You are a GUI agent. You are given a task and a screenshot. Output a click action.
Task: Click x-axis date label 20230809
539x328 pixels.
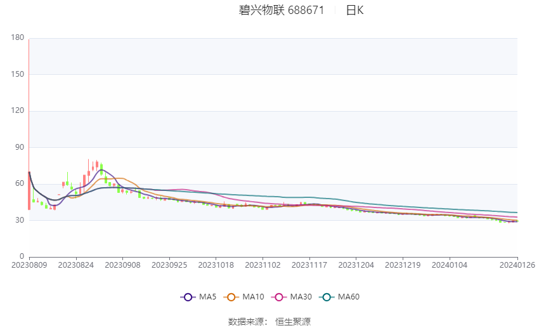point(29,265)
